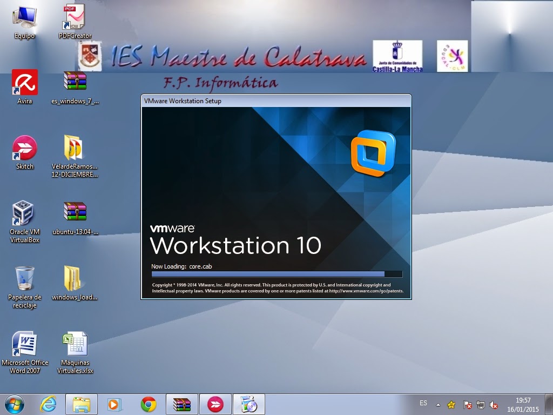Open the Skitch desktop shortcut

click(x=25, y=152)
